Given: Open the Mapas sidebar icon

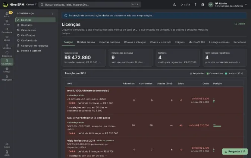Looking at the screenshot, I should 7,38.
